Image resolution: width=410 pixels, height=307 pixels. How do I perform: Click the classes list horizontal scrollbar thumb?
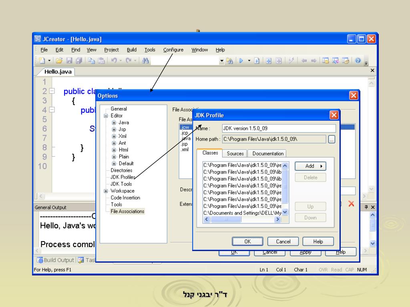coord(226,219)
